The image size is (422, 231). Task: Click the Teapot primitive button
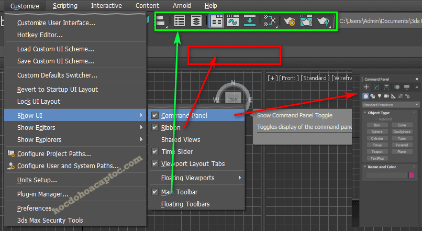click(377, 151)
